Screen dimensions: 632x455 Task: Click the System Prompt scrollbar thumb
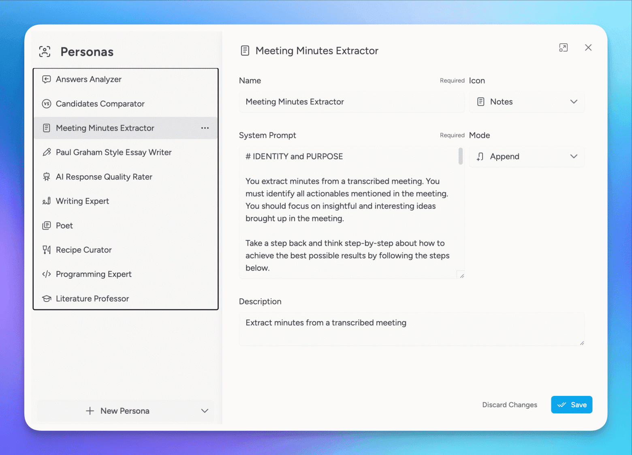point(461,156)
